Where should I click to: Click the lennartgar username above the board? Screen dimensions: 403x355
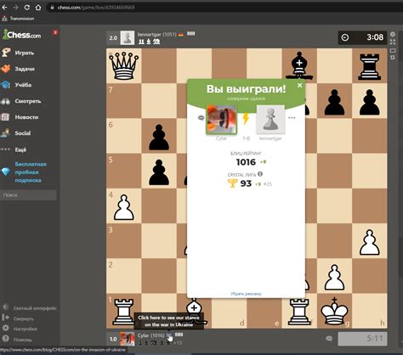[x=149, y=34]
